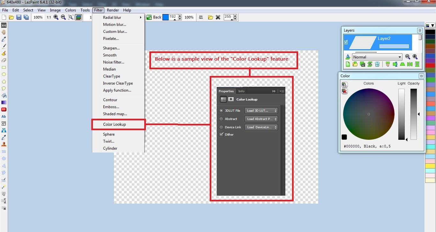The width and height of the screenshot is (436, 232).
Task: Swap colors with the green arrows icon
Action: click(149, 17)
